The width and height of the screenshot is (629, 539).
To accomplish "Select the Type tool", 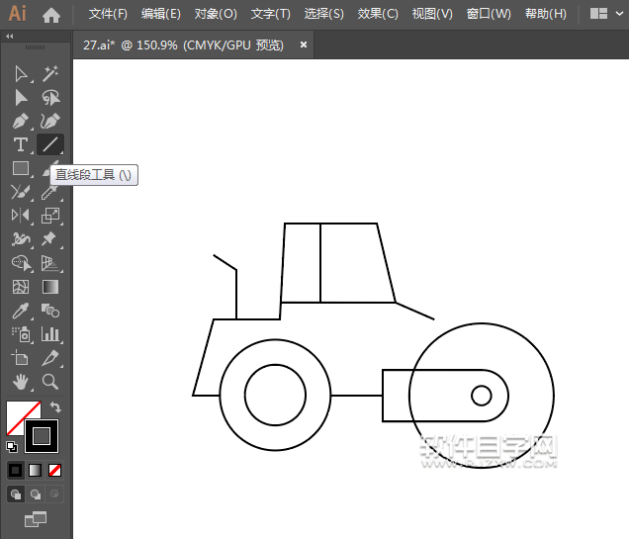I will [21, 145].
